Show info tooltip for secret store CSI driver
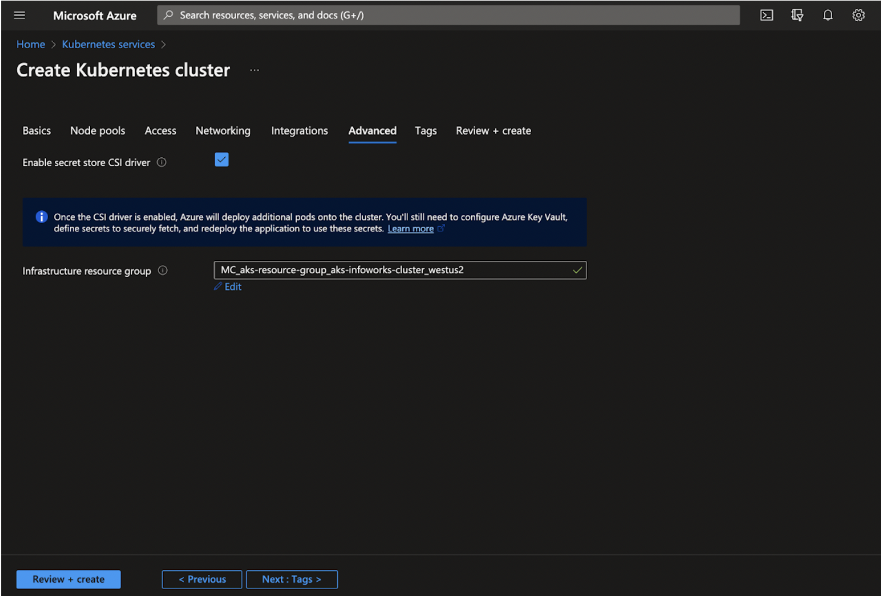 pyautogui.click(x=161, y=163)
